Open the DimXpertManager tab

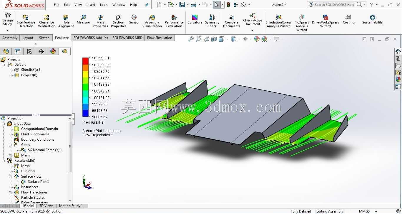coord(41,51)
